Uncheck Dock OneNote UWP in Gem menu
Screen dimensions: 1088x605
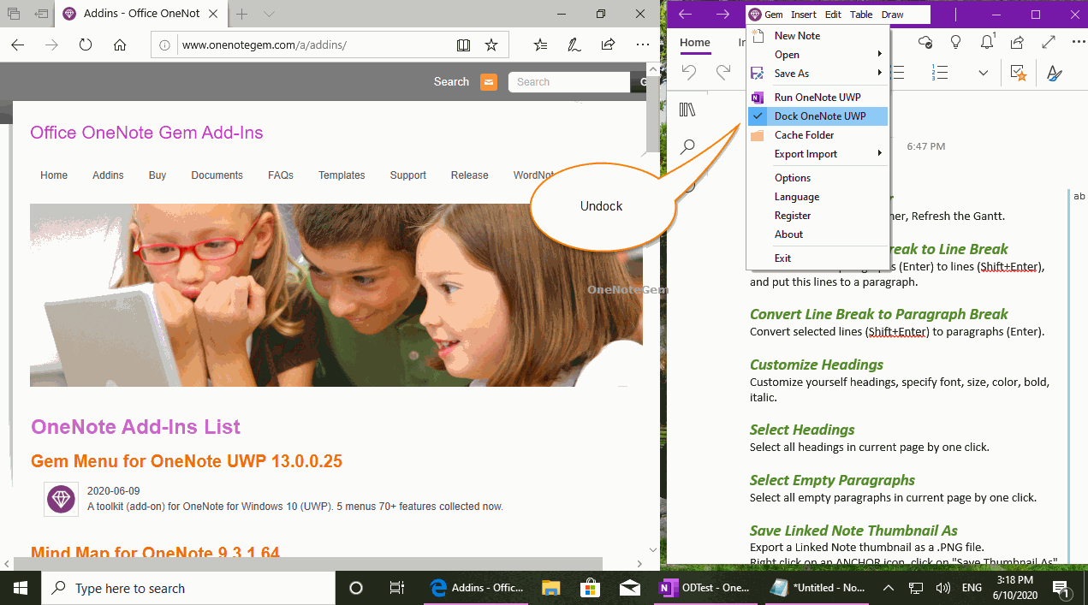point(817,116)
